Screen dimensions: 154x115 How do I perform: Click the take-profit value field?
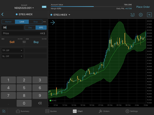coord(36,51)
